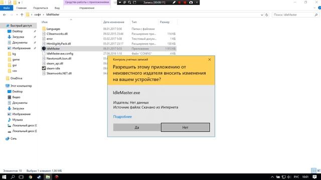Click the Да button in UAC dialog
The width and height of the screenshot is (321, 180).
click(x=137, y=127)
